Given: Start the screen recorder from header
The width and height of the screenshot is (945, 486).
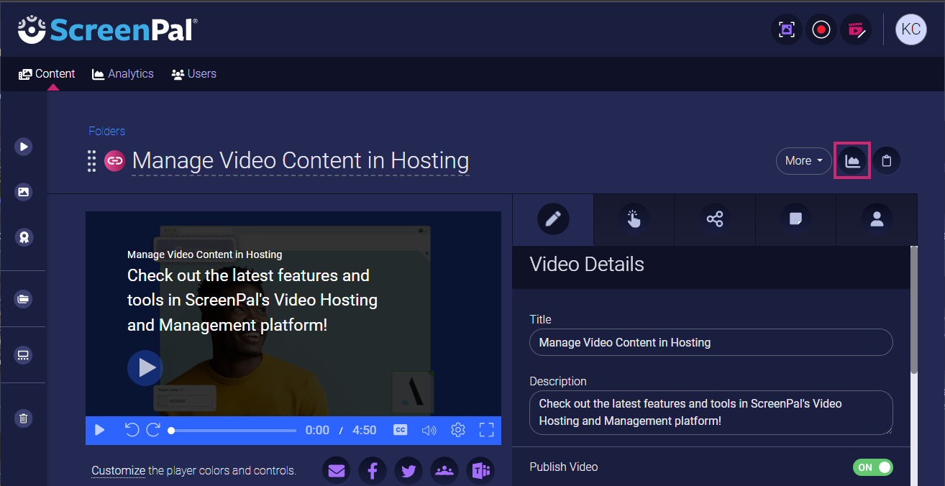Looking at the screenshot, I should [x=821, y=29].
